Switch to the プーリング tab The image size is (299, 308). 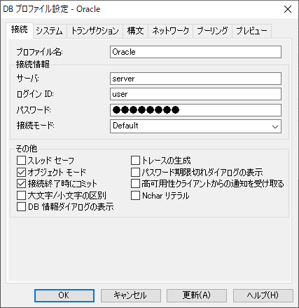212,31
